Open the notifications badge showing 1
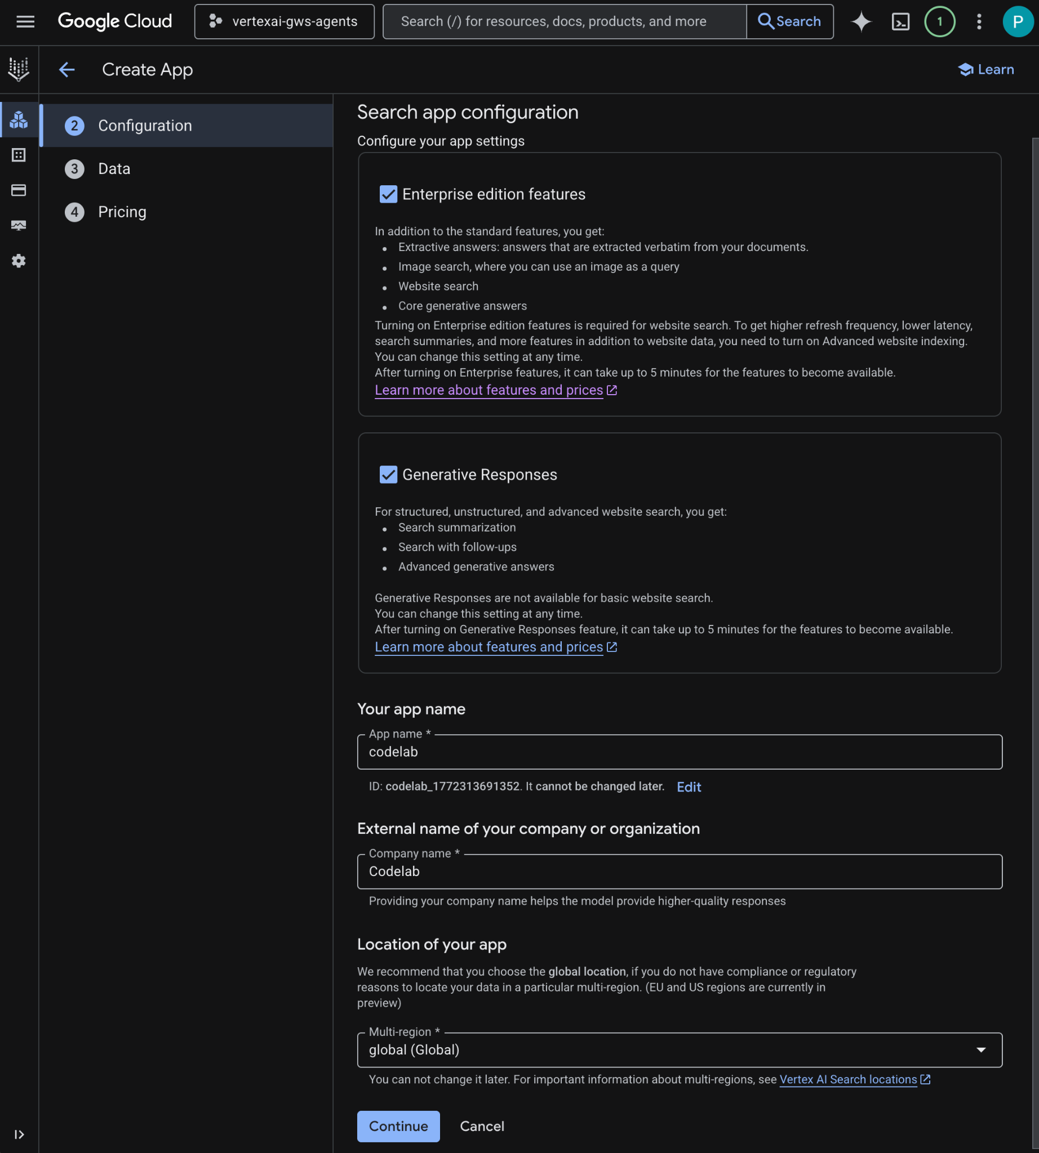This screenshot has width=1039, height=1153. pos(939,22)
